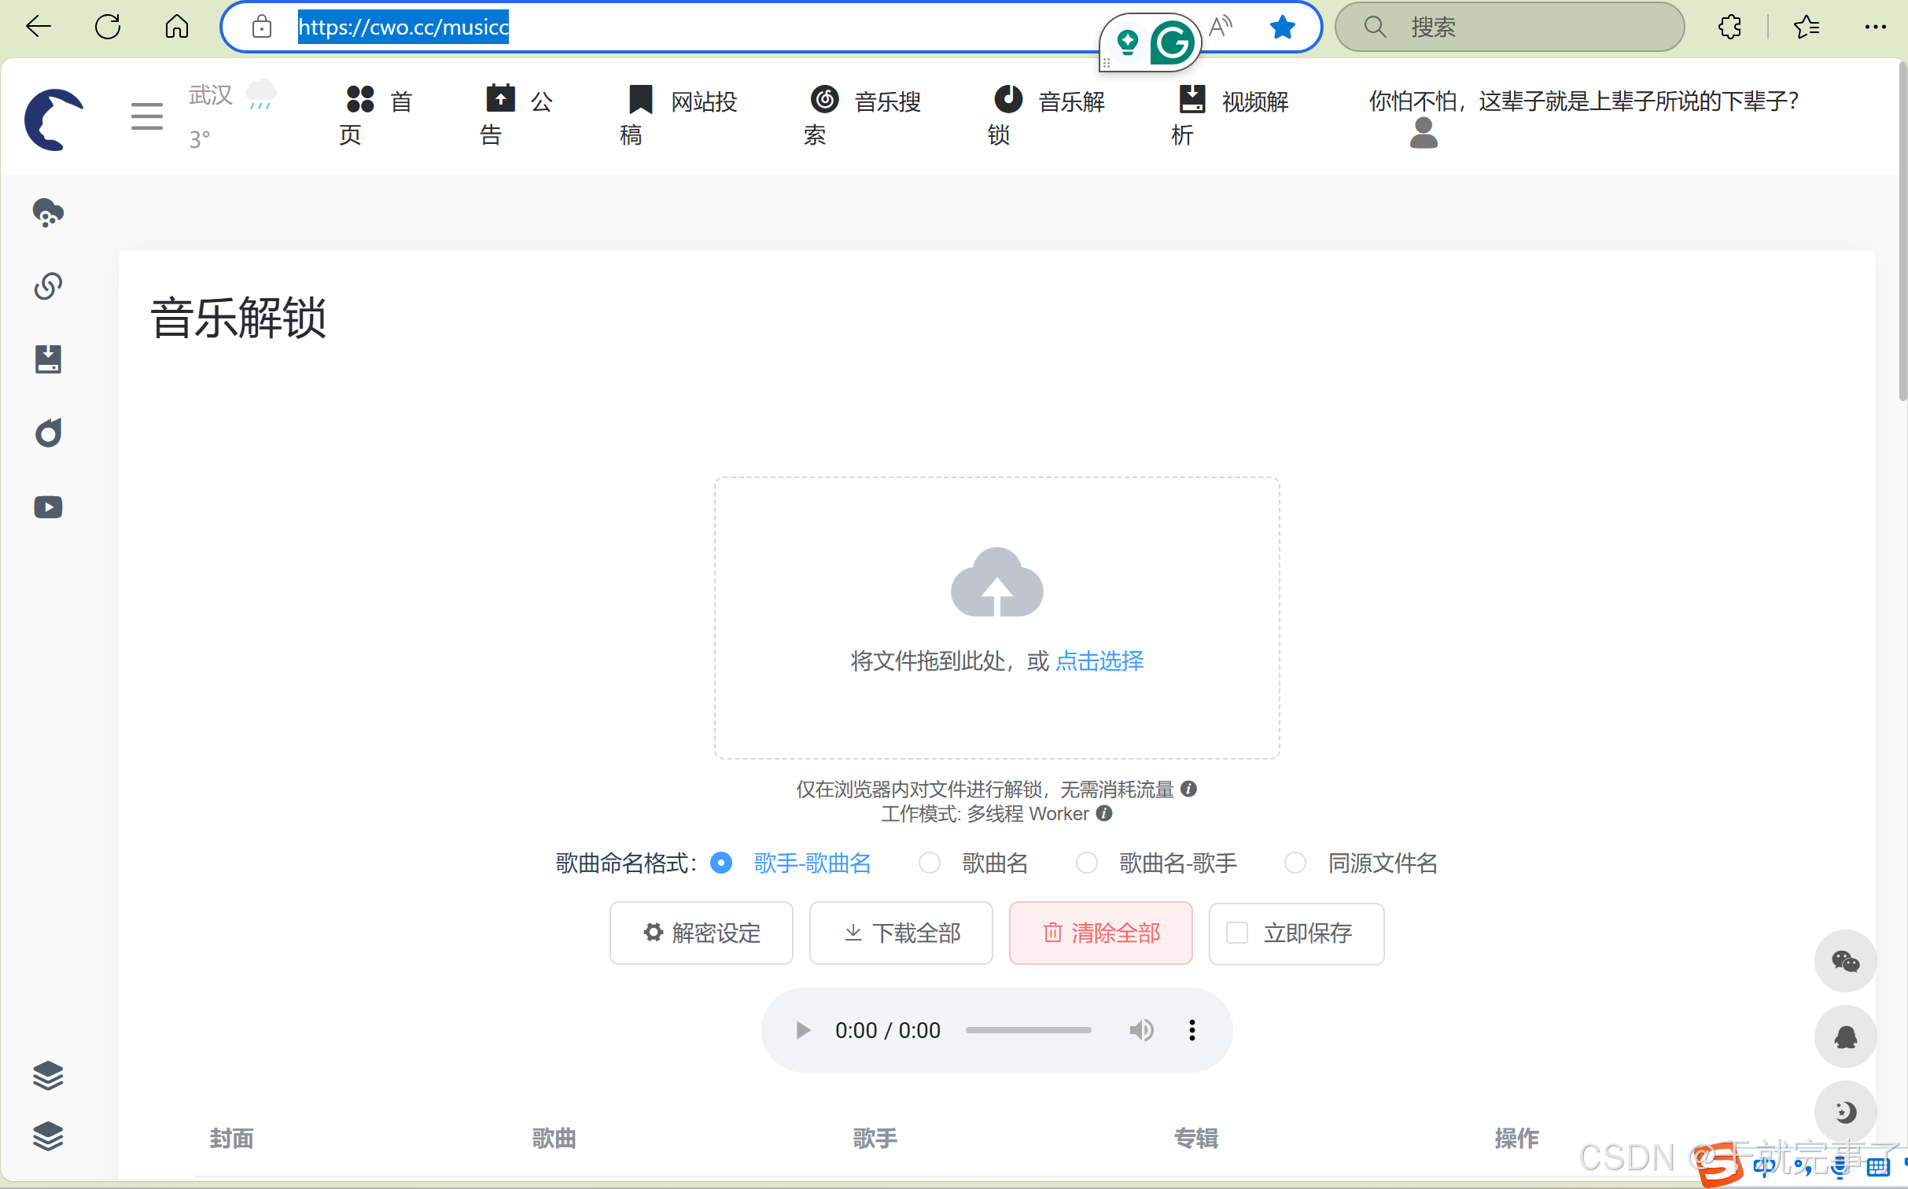1908x1189 pixels.
Task: Click the QQ penguin floating icon
Action: (x=1844, y=1036)
